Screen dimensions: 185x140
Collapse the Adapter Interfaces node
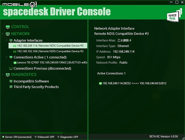pos(6,40)
